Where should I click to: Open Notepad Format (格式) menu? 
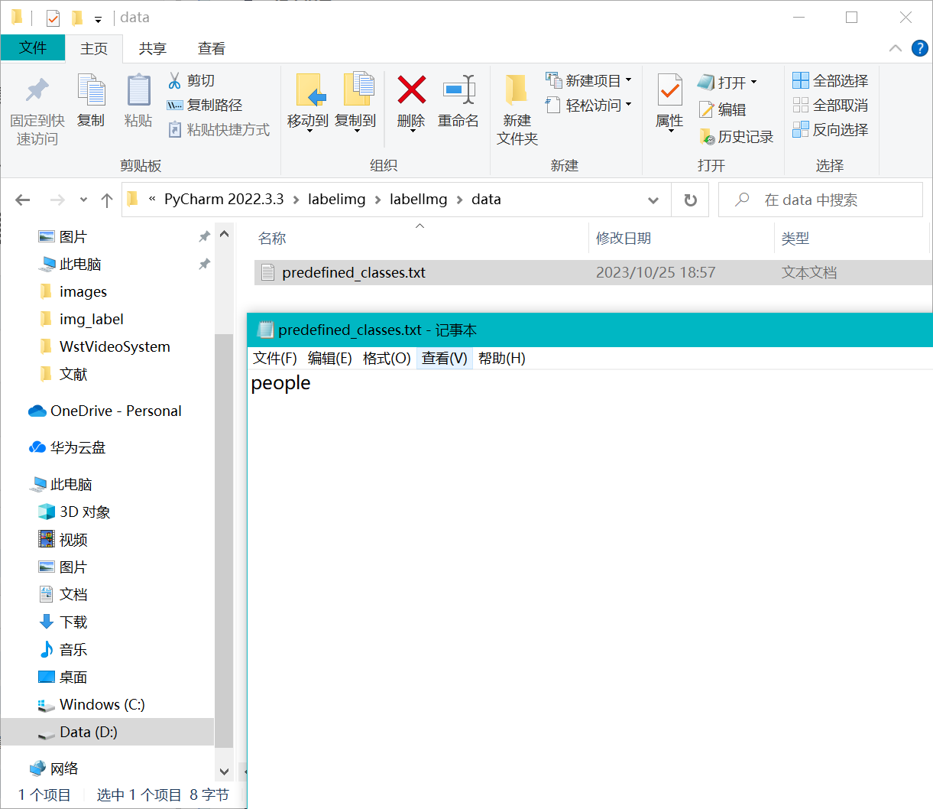387,358
